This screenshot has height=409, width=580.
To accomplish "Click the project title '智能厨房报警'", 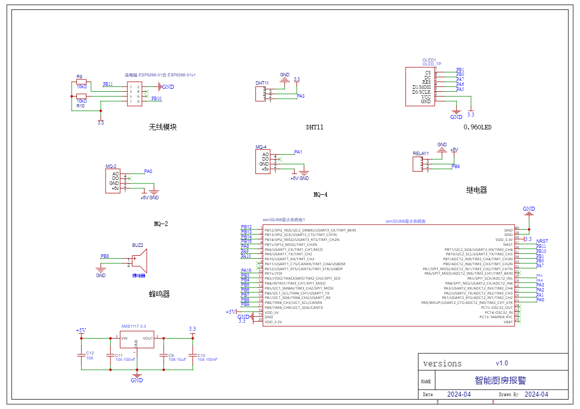I will click(x=501, y=381).
